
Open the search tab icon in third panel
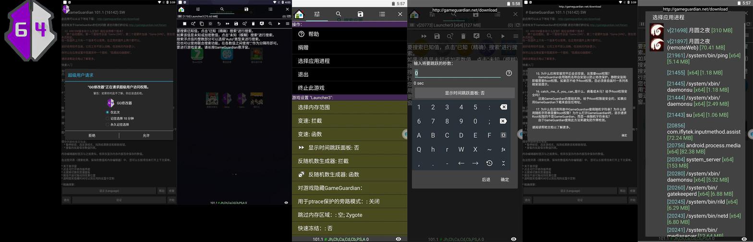click(x=339, y=14)
